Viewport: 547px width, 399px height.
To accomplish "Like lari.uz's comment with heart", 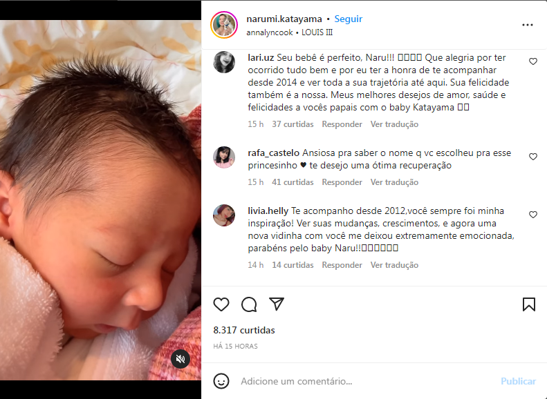I will (x=532, y=61).
